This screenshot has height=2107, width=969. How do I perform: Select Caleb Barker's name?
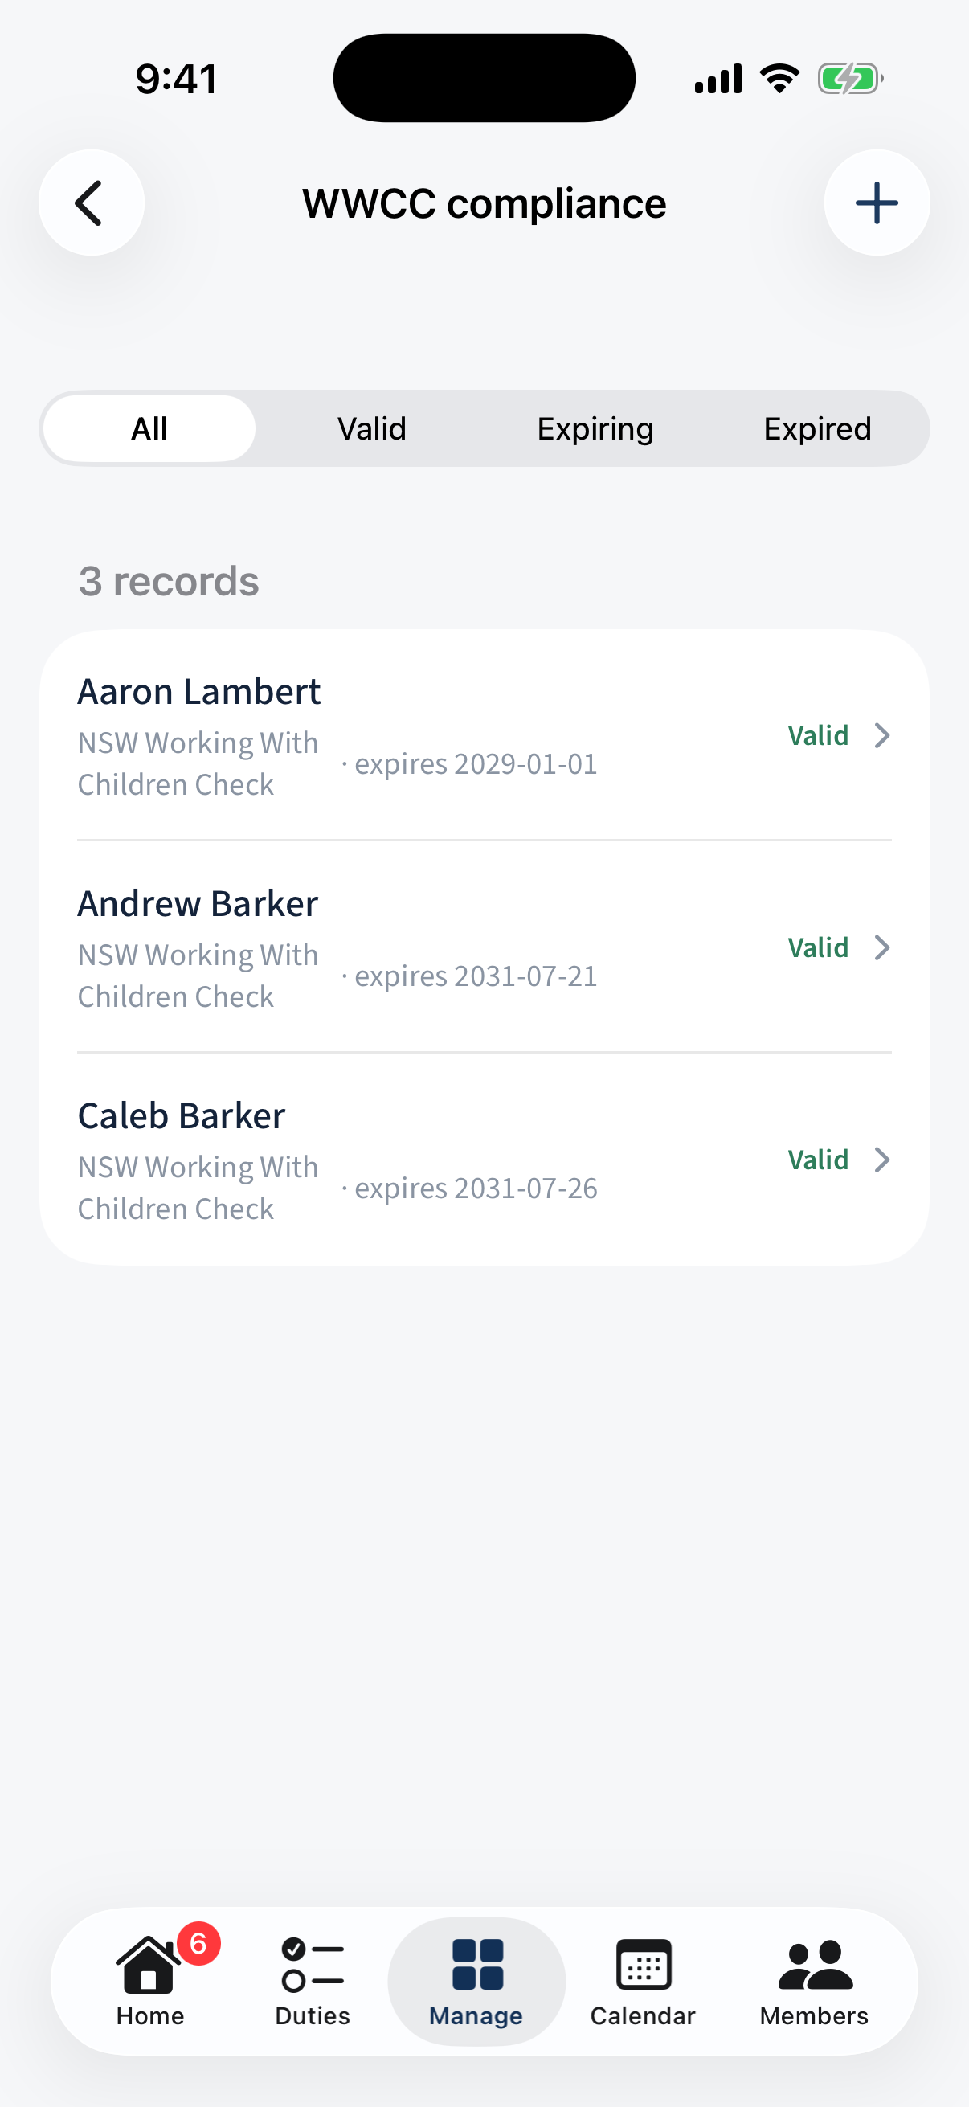182,1115
